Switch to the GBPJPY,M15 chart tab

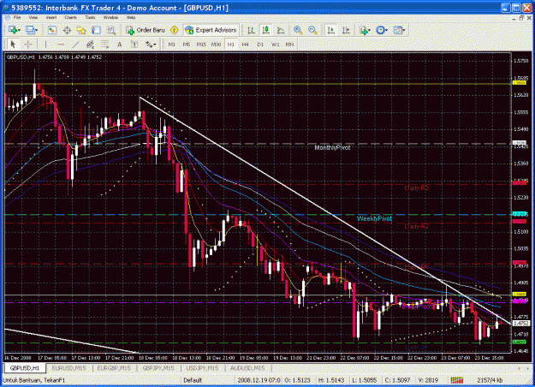coord(158,368)
